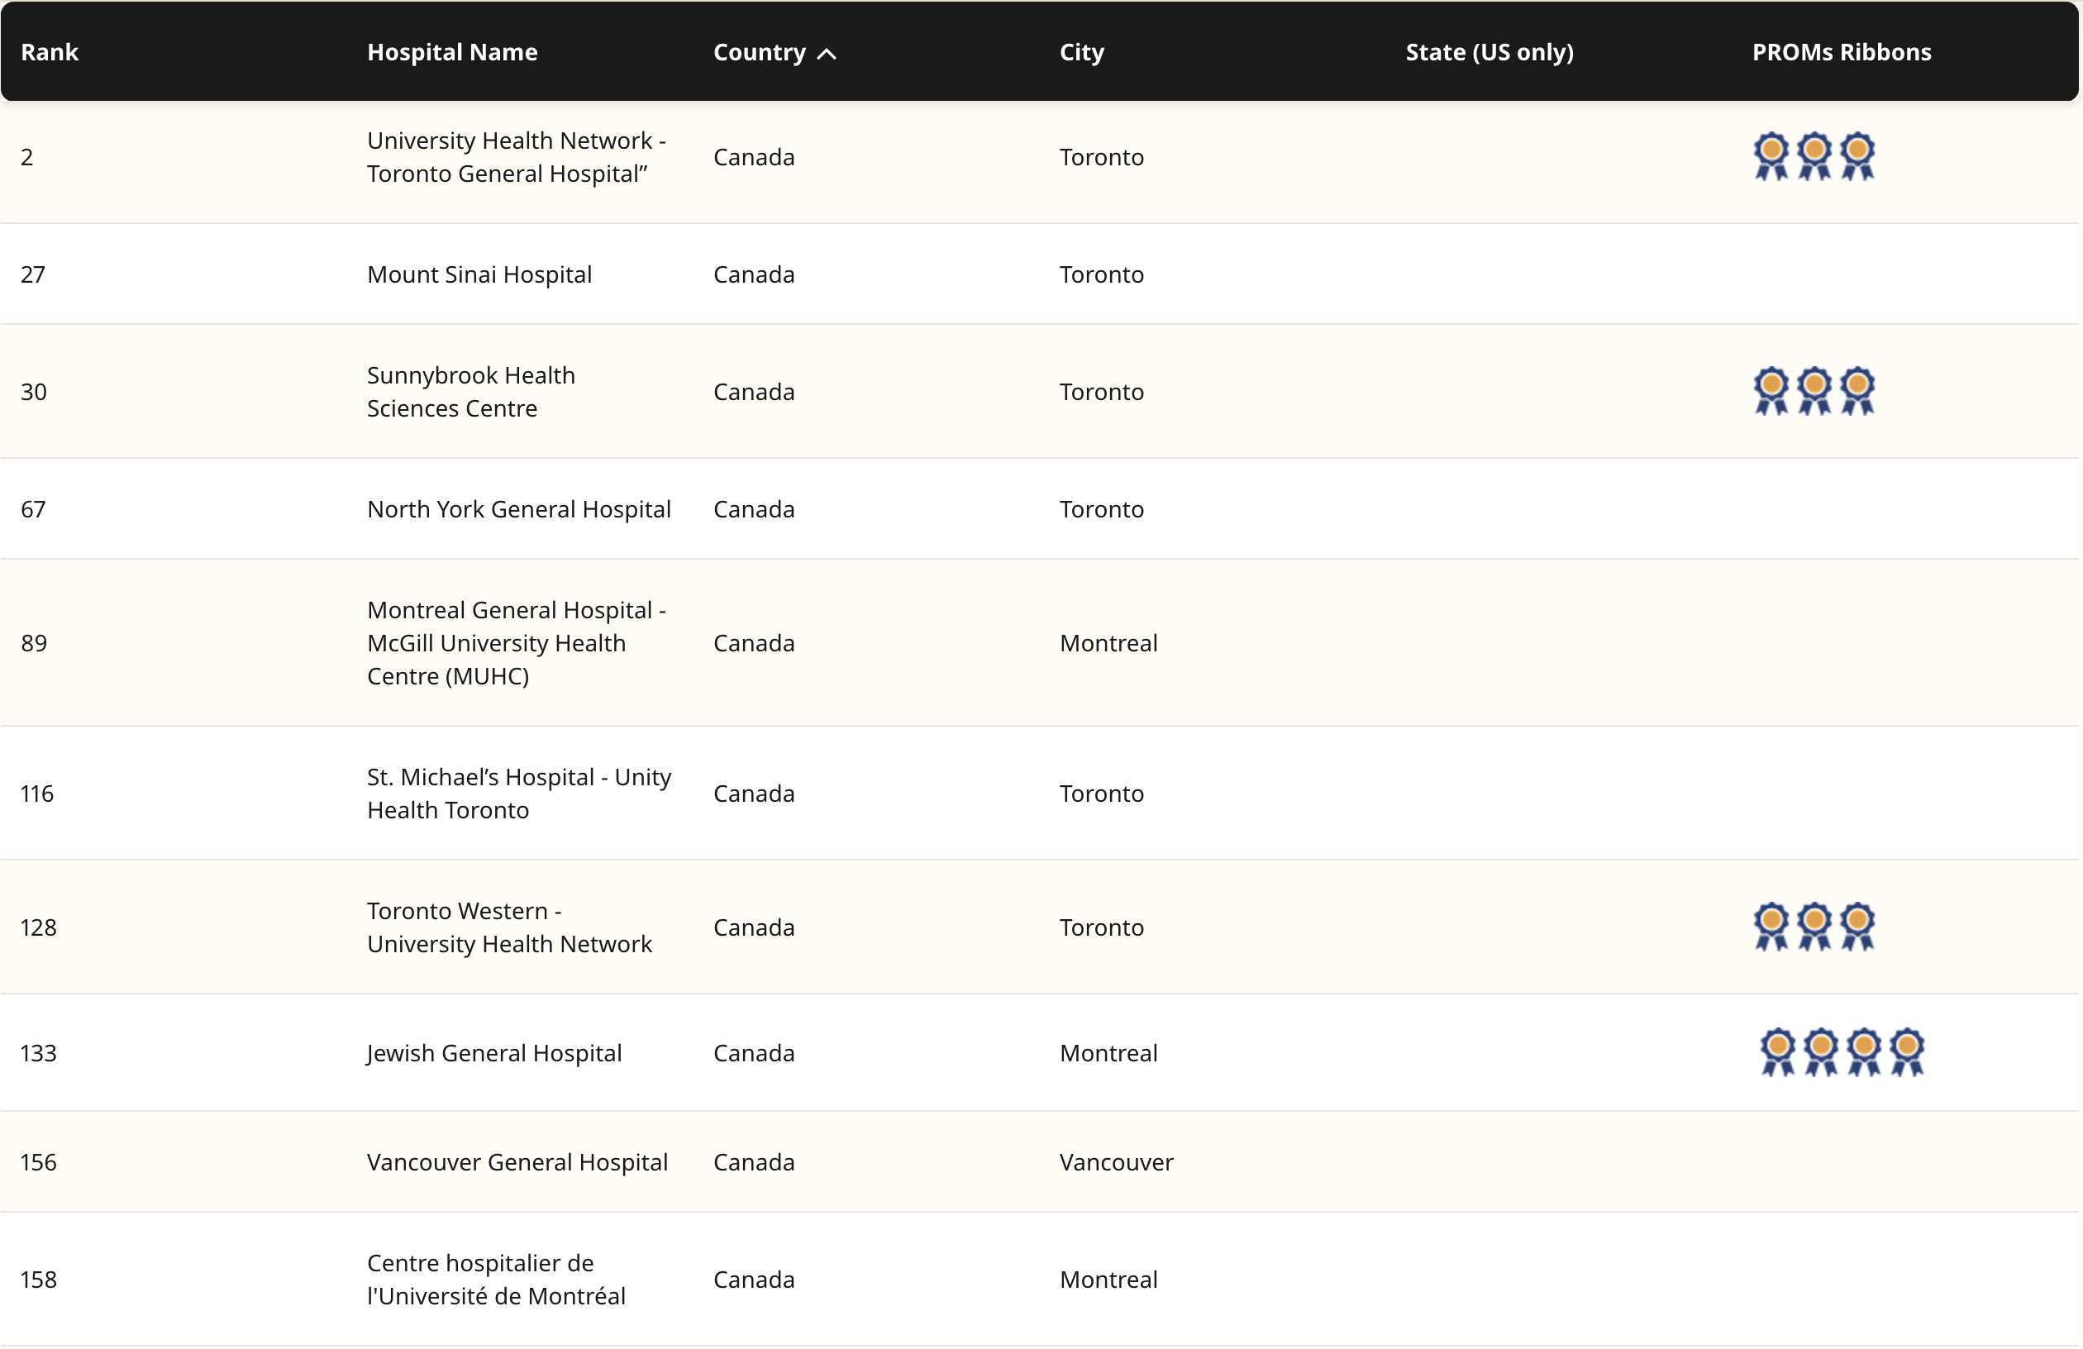Click the sort arrow beside Country header
The width and height of the screenshot is (2083, 1349).
(827, 54)
